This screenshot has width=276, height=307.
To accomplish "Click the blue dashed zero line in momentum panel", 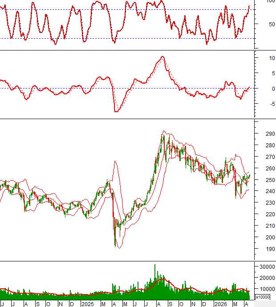I will 67,88.
